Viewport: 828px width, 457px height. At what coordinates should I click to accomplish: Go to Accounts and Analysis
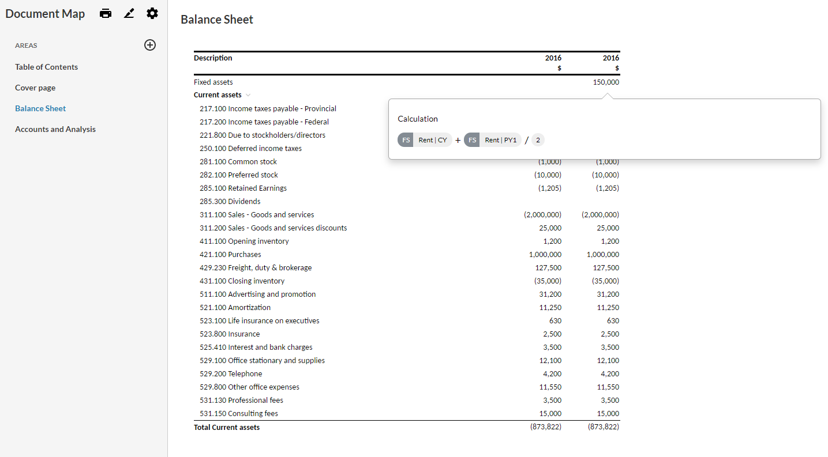pos(55,129)
